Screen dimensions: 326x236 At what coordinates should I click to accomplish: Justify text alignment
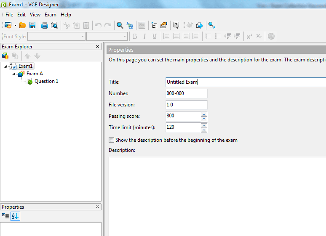coord(196,36)
